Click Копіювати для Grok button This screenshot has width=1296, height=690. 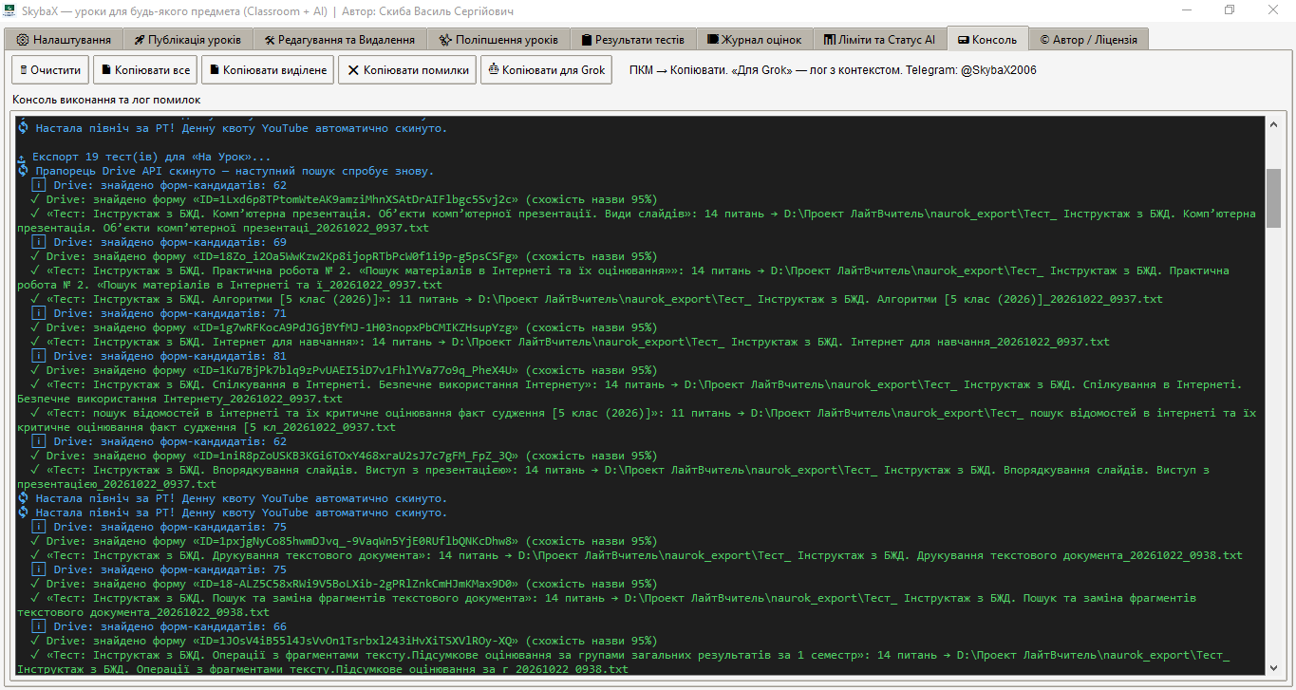[547, 70]
